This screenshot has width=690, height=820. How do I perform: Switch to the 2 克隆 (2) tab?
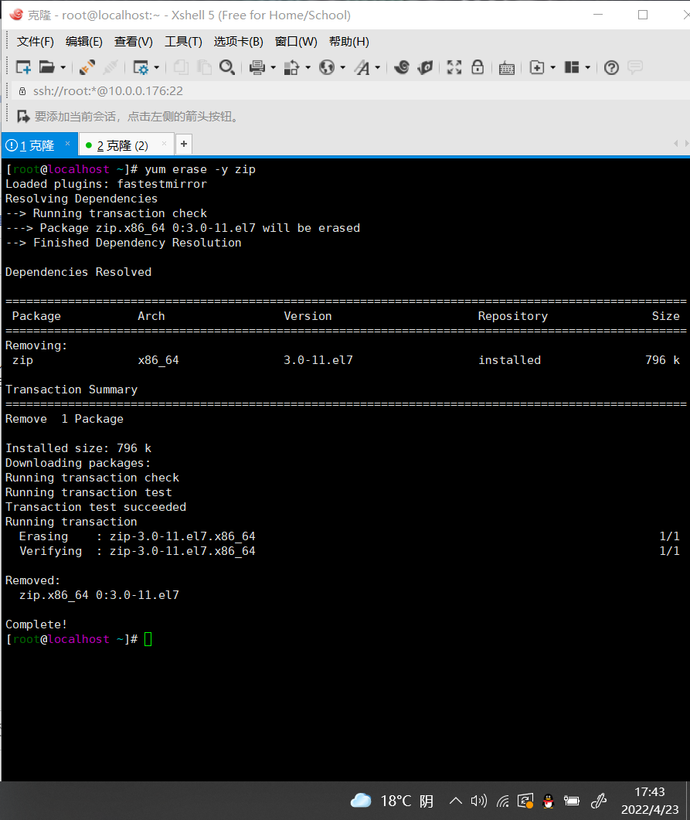(126, 145)
